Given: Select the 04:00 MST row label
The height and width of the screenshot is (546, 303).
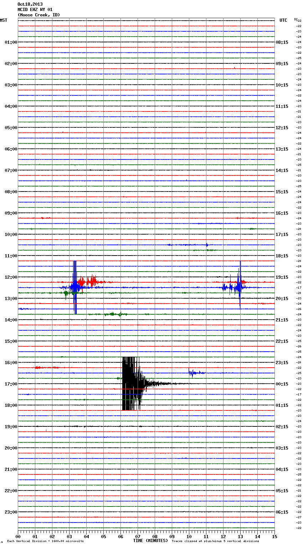Looking at the screenshot, I should point(11,106).
